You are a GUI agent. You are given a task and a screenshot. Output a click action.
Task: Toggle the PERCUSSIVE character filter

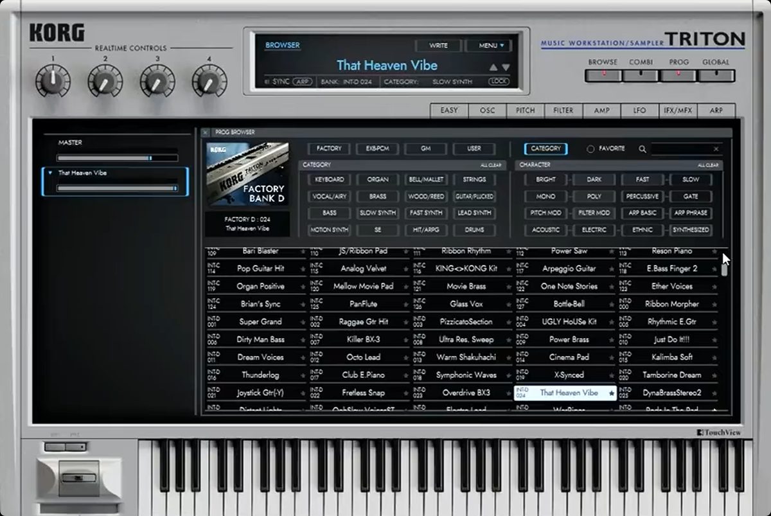pos(642,197)
